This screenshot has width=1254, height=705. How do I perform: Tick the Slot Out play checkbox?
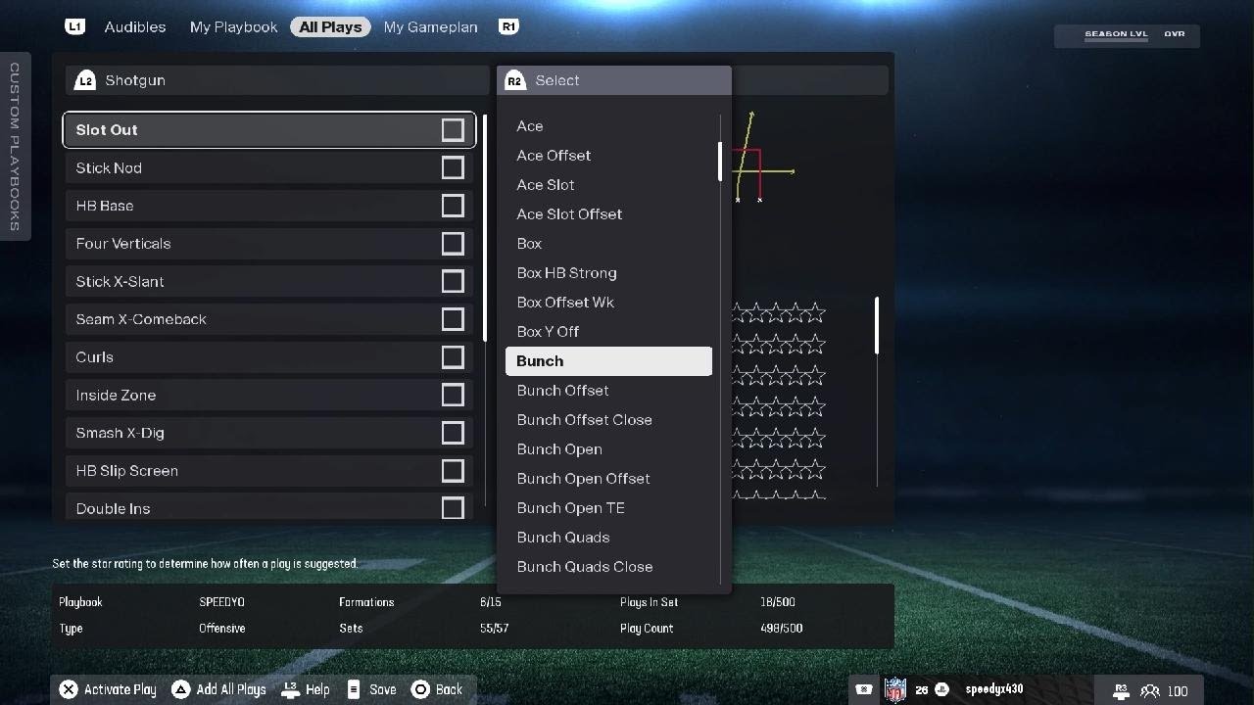(453, 129)
